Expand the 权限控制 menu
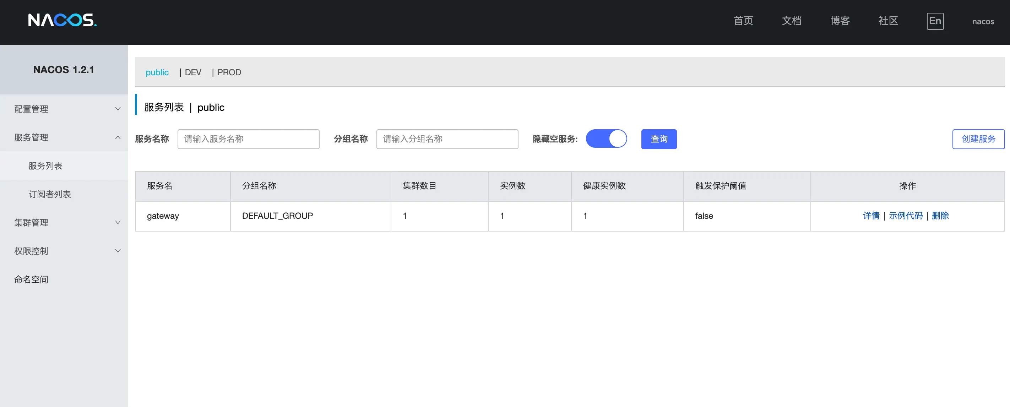Image resolution: width=1010 pixels, height=407 pixels. 64,251
